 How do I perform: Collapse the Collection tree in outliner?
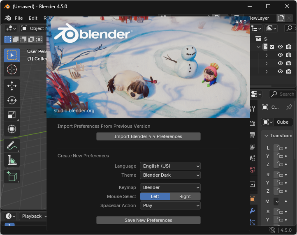258,47
